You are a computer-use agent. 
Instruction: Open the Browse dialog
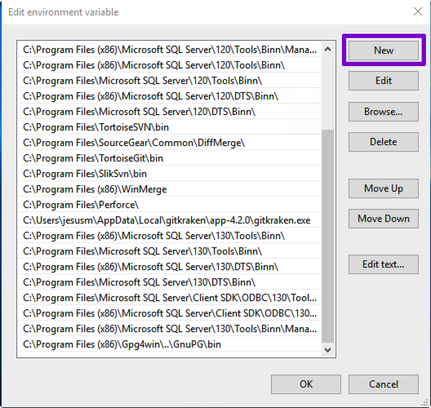click(x=383, y=111)
